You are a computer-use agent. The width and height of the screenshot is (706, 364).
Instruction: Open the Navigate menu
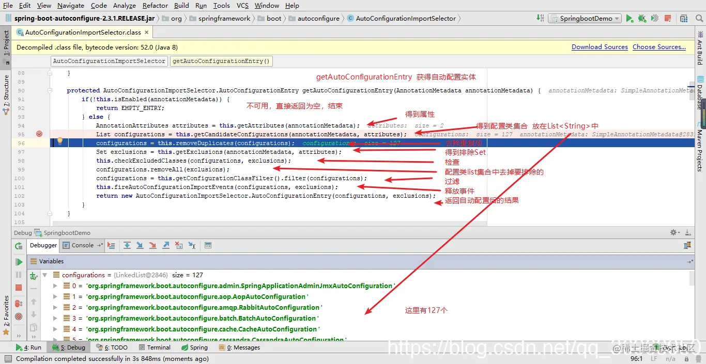click(70, 5)
